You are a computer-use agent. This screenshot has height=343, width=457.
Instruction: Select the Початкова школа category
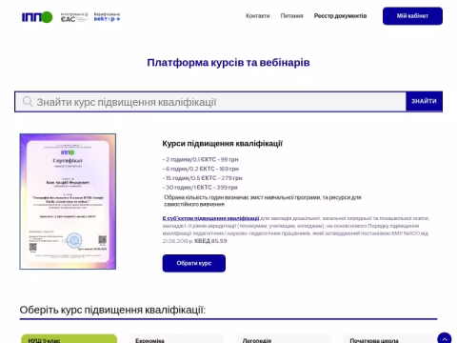390,339
